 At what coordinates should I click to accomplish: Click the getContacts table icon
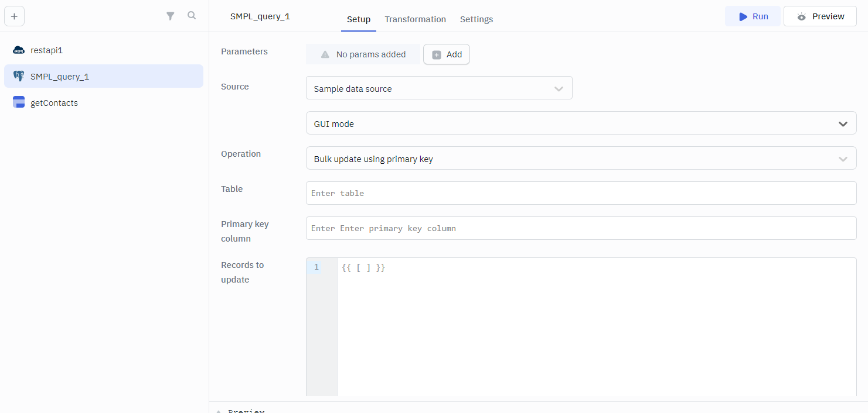[x=19, y=102]
